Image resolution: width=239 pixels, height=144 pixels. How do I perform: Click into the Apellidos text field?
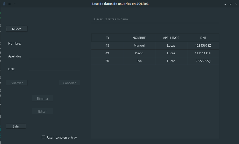click(x=55, y=56)
